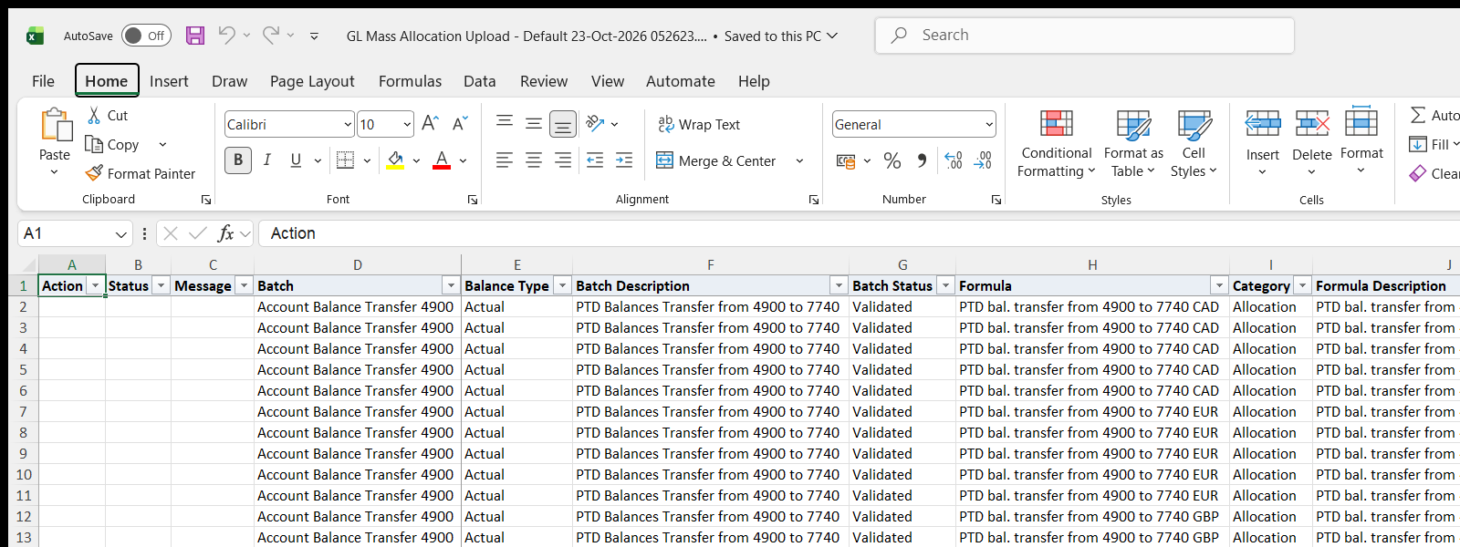Open the General number format dropdown
Viewport: 1460px width, 547px height.
coord(989,125)
